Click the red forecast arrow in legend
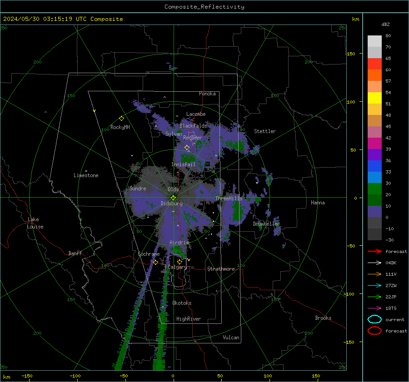 pyautogui.click(x=374, y=251)
